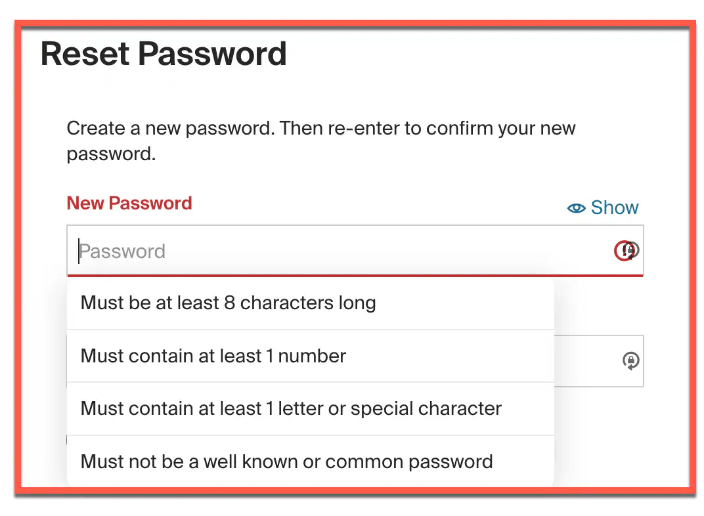704x516 pixels.
Task: Select "Must be at least 8 characters long"
Action: [x=228, y=303]
